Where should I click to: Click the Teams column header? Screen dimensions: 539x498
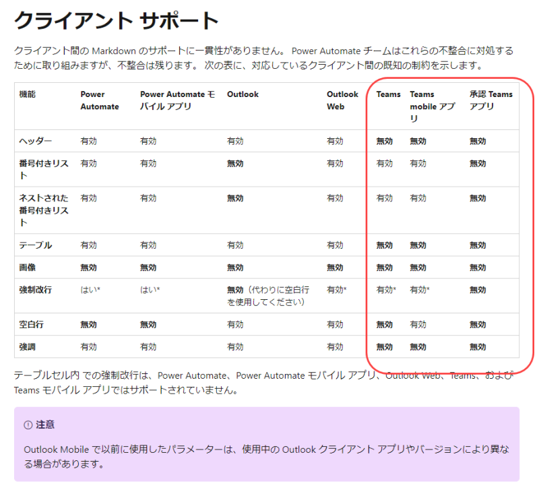point(389,94)
